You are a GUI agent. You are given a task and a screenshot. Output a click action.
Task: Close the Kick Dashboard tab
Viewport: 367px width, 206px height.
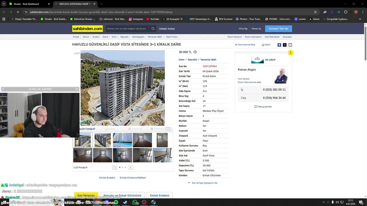click(x=49, y=4)
